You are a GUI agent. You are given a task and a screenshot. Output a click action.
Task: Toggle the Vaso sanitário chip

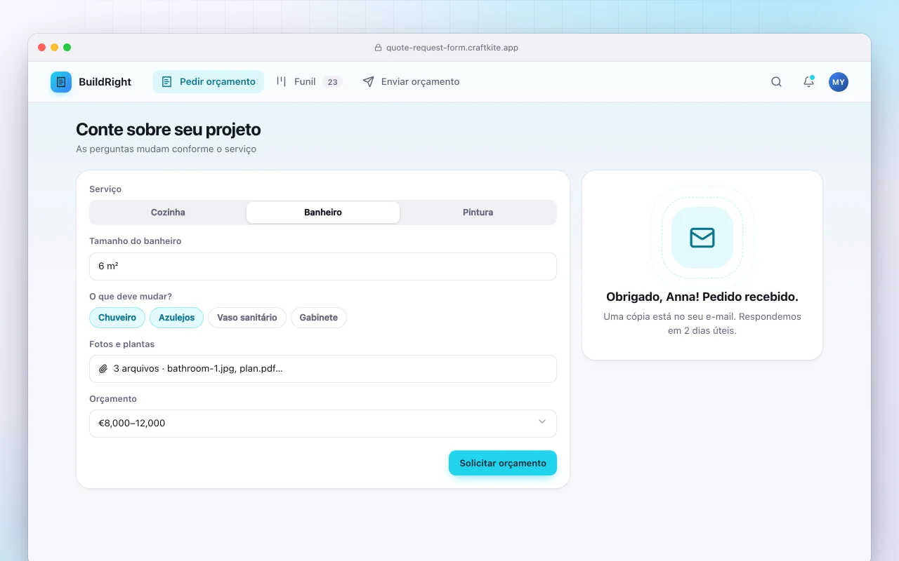click(x=247, y=318)
